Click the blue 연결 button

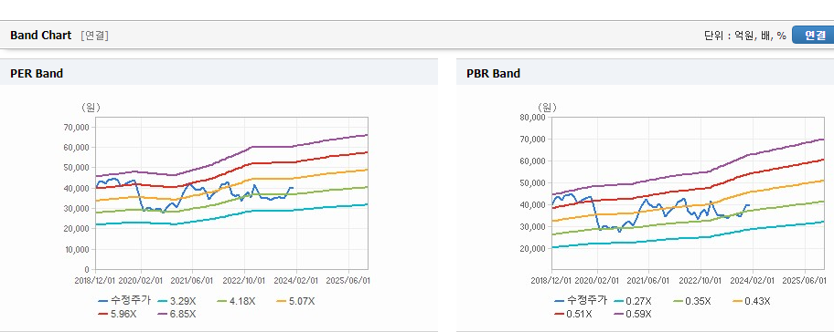pyautogui.click(x=813, y=35)
